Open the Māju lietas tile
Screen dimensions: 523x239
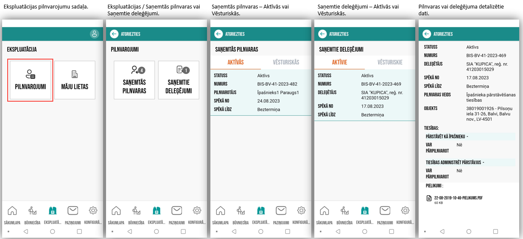[75, 80]
